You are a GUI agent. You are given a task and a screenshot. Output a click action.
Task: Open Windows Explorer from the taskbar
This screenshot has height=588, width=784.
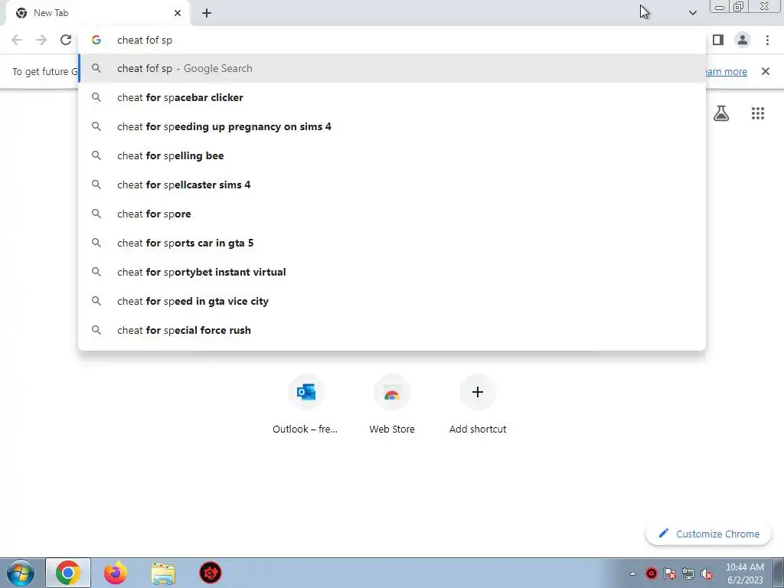[x=163, y=573]
